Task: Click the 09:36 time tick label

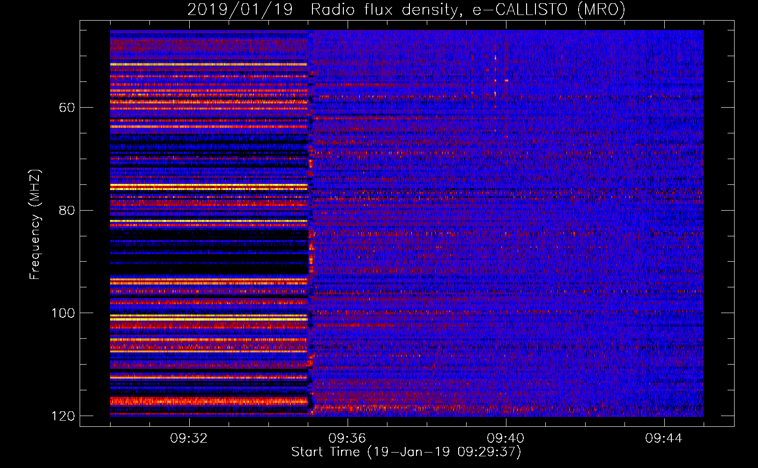Action: point(347,438)
